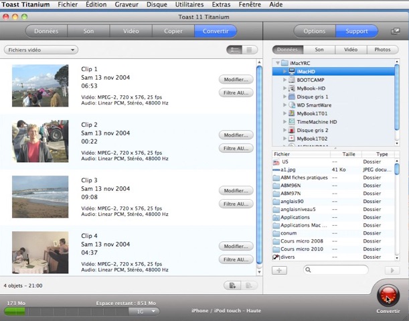Viewport: 409px width, 321px height.
Task: Select the Photos media browser segment
Action: coord(383,50)
